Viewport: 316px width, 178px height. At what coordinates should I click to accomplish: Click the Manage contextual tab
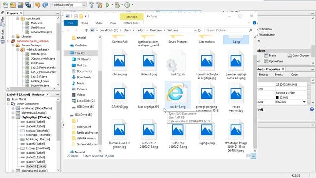coord(132,17)
